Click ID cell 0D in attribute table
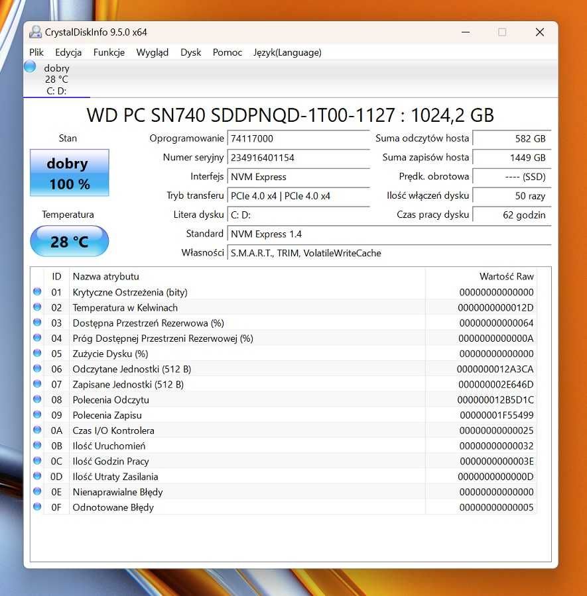587x596 pixels. (56, 477)
